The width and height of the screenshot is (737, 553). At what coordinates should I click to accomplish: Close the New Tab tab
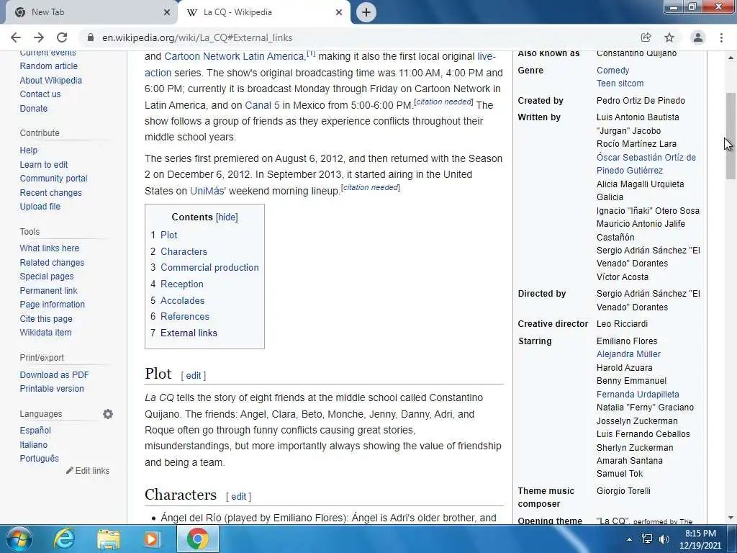tap(166, 12)
